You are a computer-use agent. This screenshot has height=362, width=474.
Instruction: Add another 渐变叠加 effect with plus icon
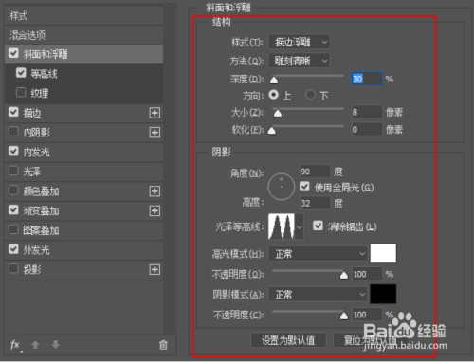pyautogui.click(x=155, y=211)
